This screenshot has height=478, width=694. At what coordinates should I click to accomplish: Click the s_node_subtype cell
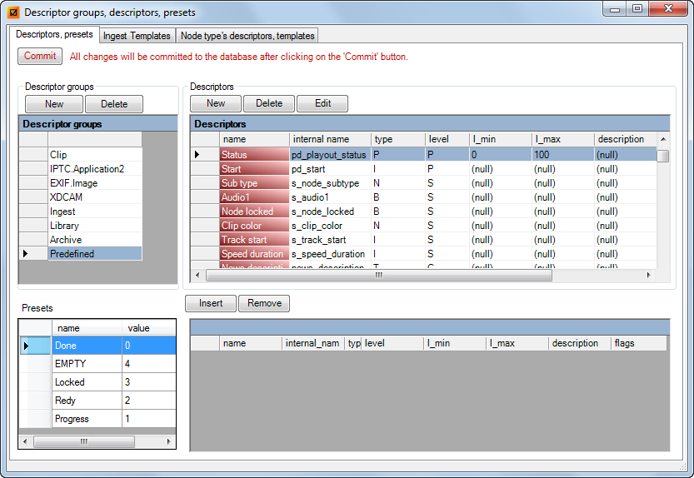[x=330, y=183]
